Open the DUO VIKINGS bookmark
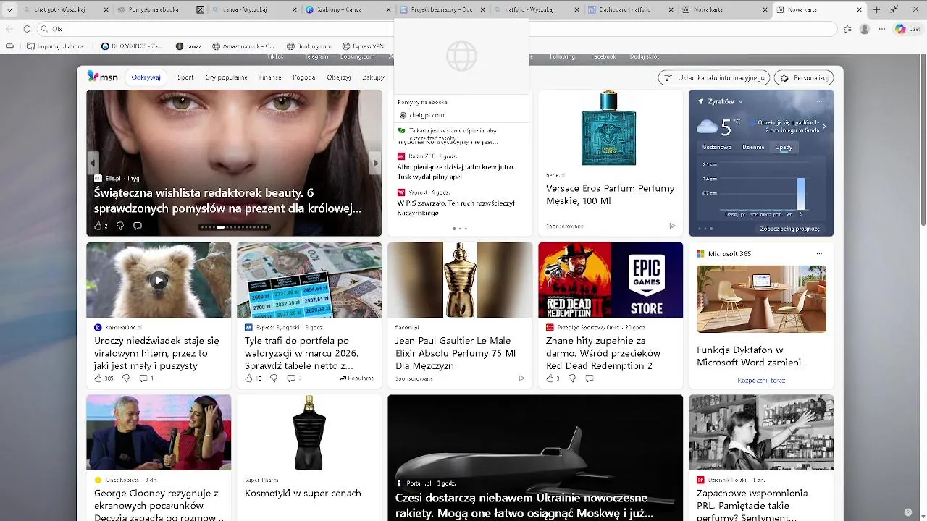Image resolution: width=927 pixels, height=521 pixels. [x=132, y=46]
